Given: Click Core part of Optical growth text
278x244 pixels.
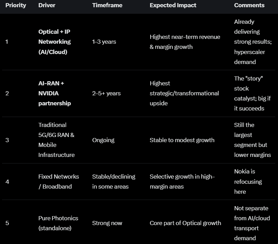Looking at the screenshot, I should [185, 223].
